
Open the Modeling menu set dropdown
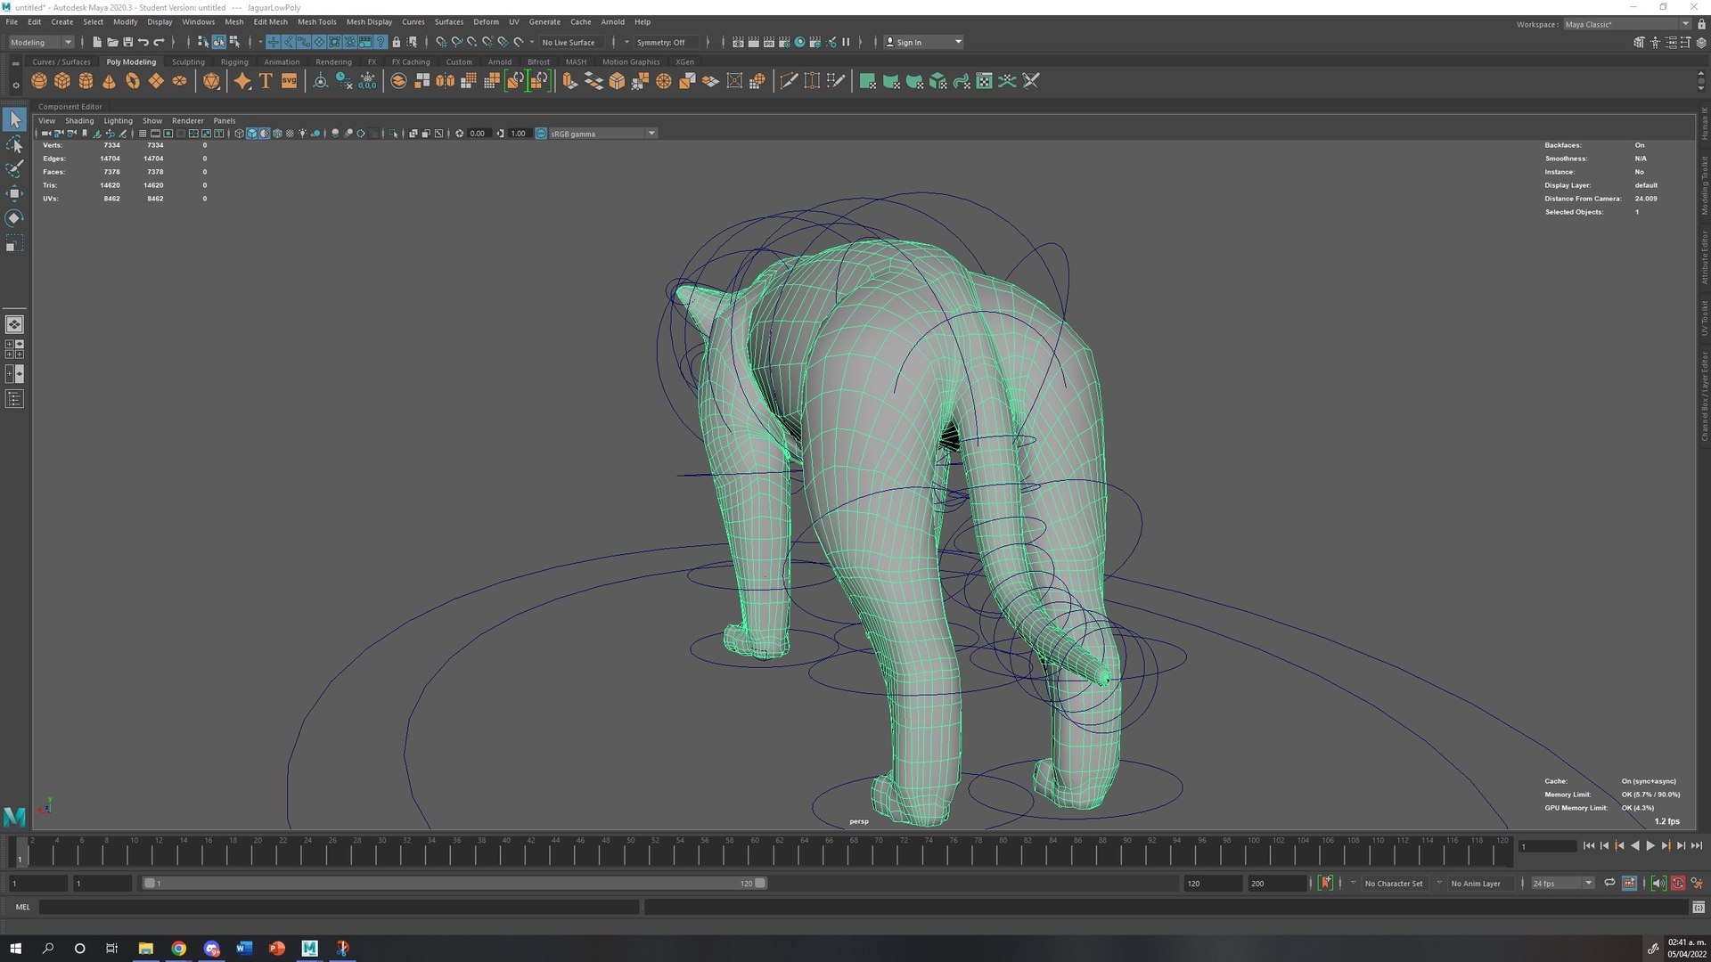click(41, 42)
